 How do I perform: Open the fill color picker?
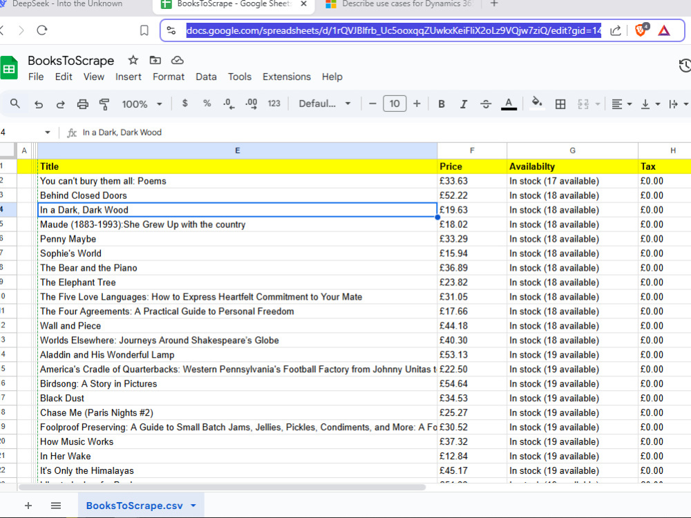[x=537, y=103]
